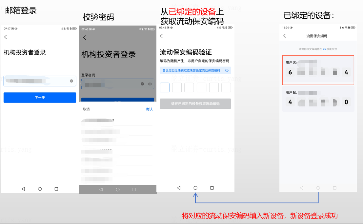Tap back arrow beside 流動保安編碼 title
Viewport: 363px width, 224px height.
pyautogui.click(x=284, y=36)
